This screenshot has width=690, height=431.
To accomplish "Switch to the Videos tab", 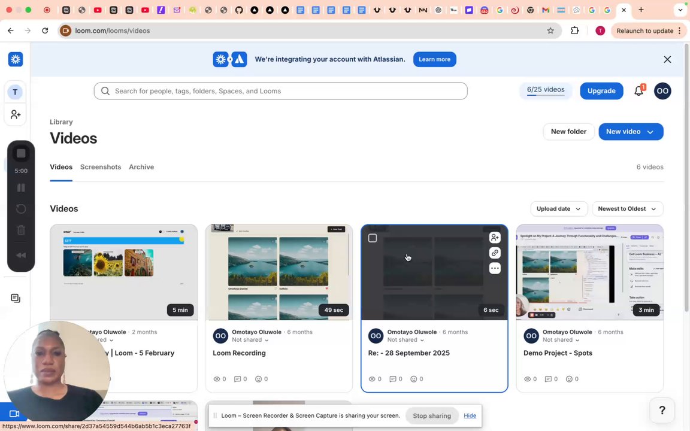I will click(60, 167).
